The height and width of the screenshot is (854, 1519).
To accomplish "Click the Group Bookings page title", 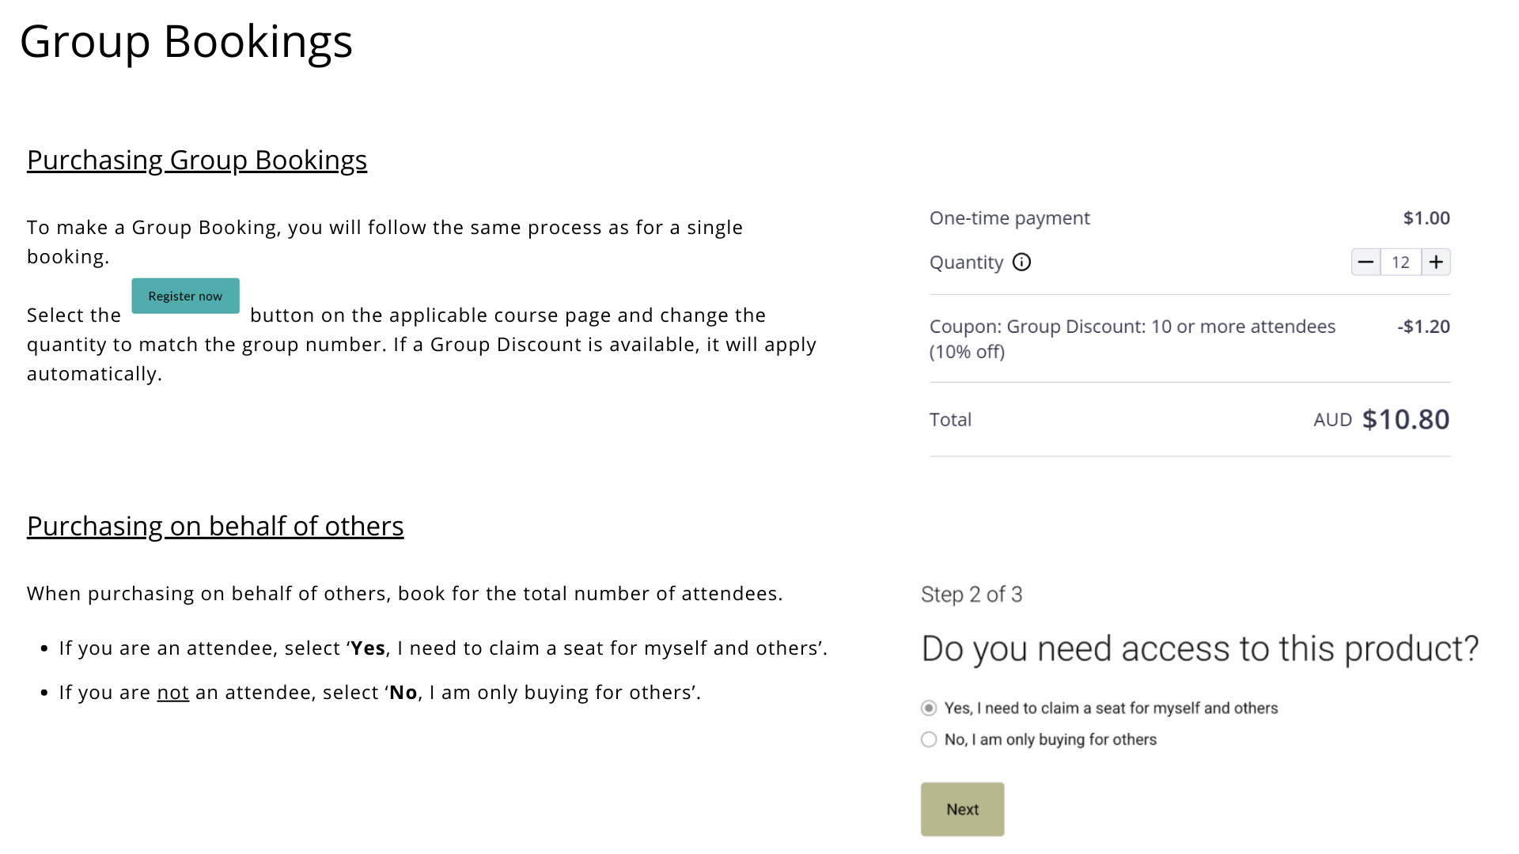I will (186, 41).
